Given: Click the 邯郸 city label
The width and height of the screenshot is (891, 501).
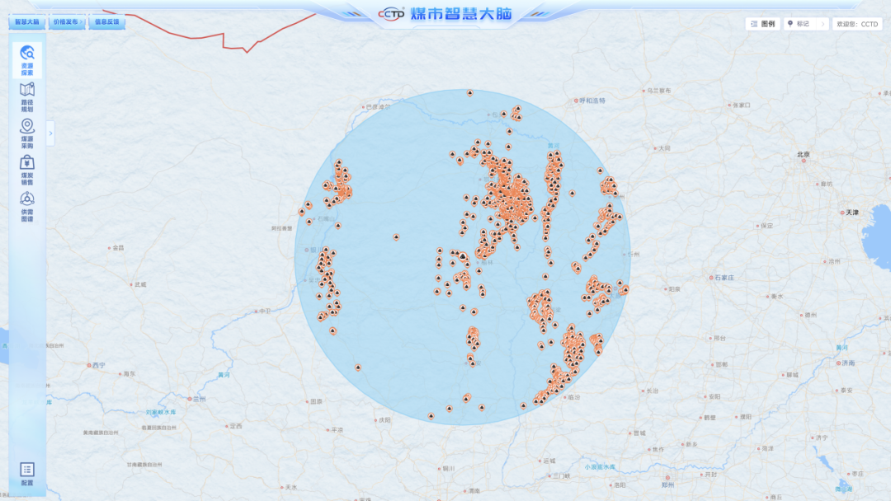Looking at the screenshot, I should point(721,364).
